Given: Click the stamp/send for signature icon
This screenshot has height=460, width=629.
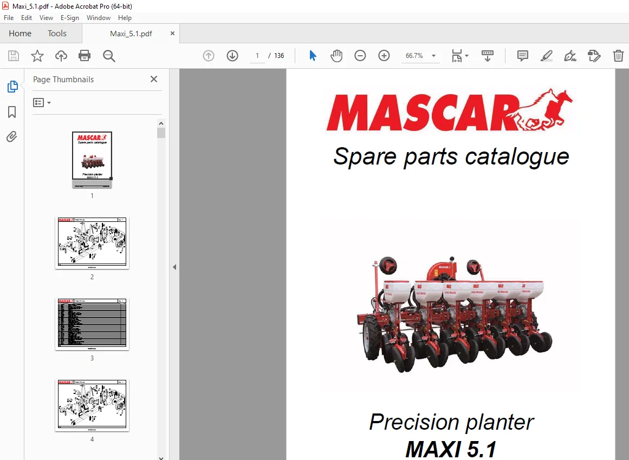Looking at the screenshot, I should pos(594,56).
